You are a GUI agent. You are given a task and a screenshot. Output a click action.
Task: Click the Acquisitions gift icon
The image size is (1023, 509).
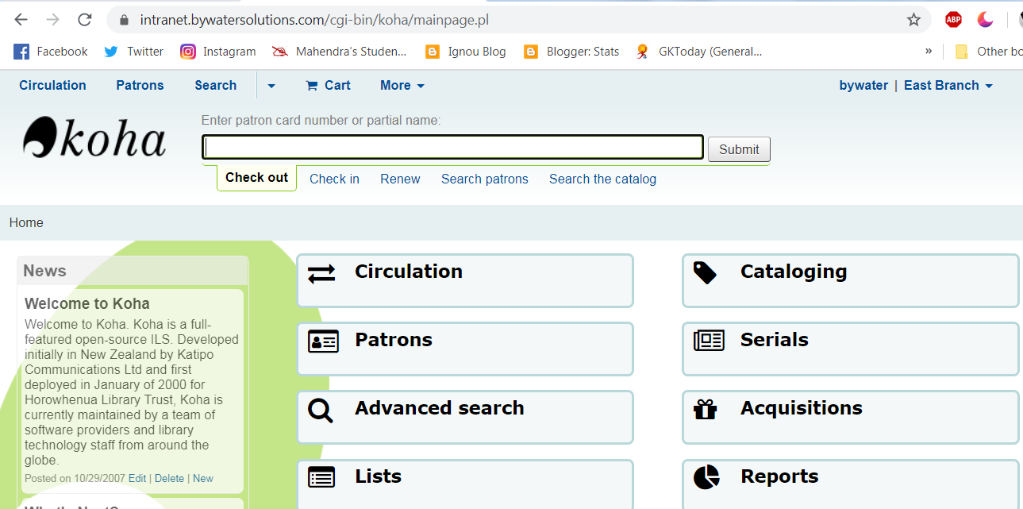point(705,410)
